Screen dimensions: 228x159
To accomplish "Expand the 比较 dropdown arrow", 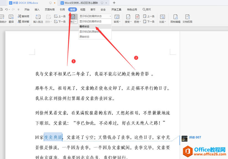I will 165,22.
